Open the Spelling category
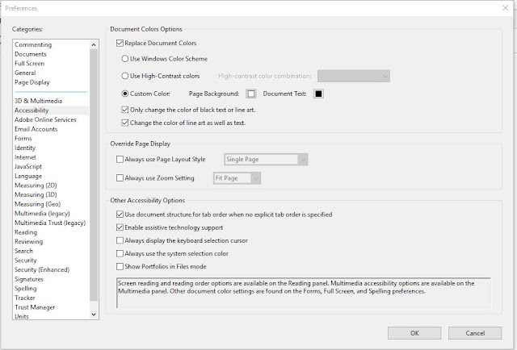This screenshot has height=350, width=517. [25, 289]
